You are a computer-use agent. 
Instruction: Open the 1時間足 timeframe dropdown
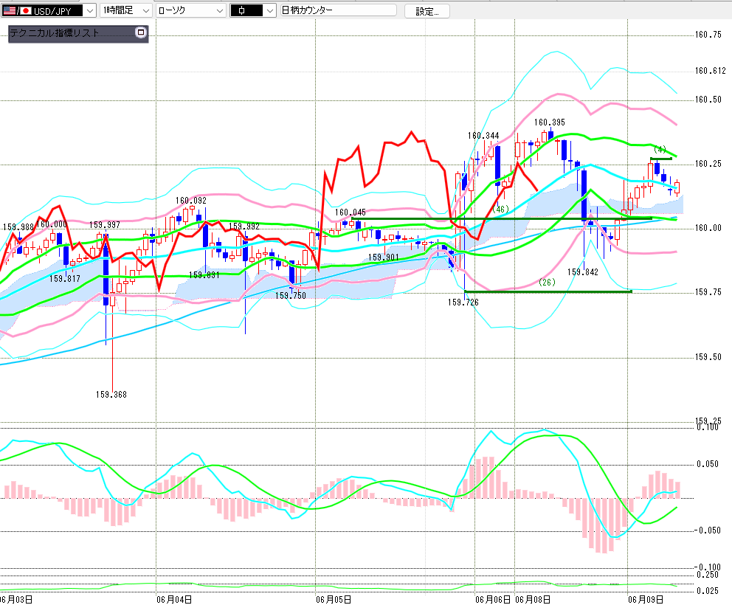pos(125,10)
